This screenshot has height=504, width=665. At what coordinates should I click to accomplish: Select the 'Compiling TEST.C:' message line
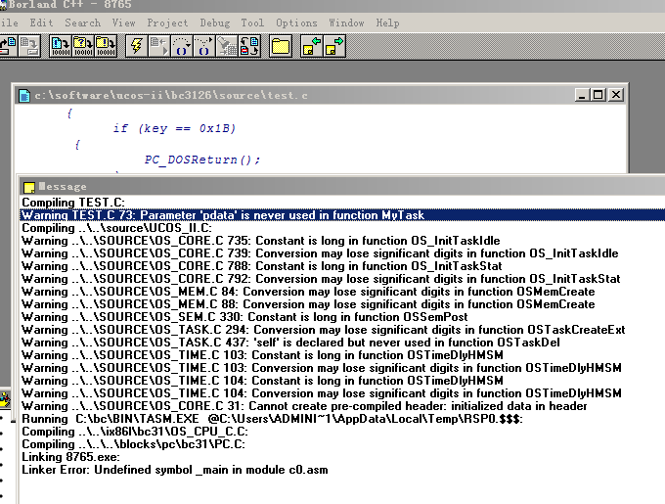[x=342, y=203]
